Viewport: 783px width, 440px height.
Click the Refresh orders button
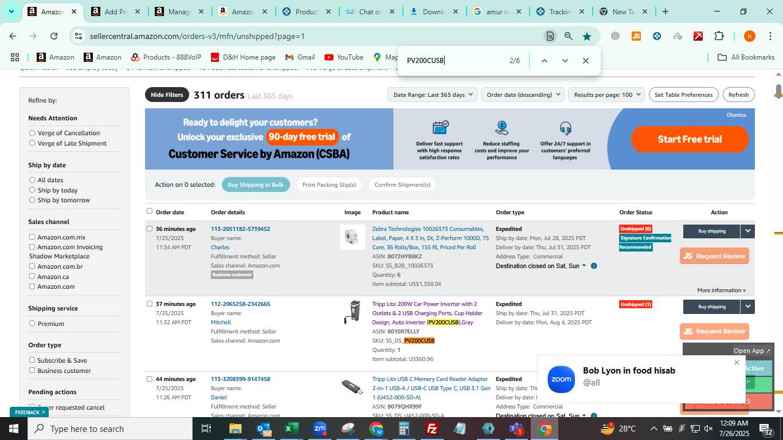pyautogui.click(x=738, y=95)
